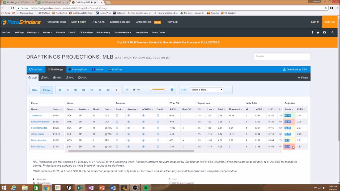
Task: Toggle 2B position filter
Action: [x=83, y=90]
